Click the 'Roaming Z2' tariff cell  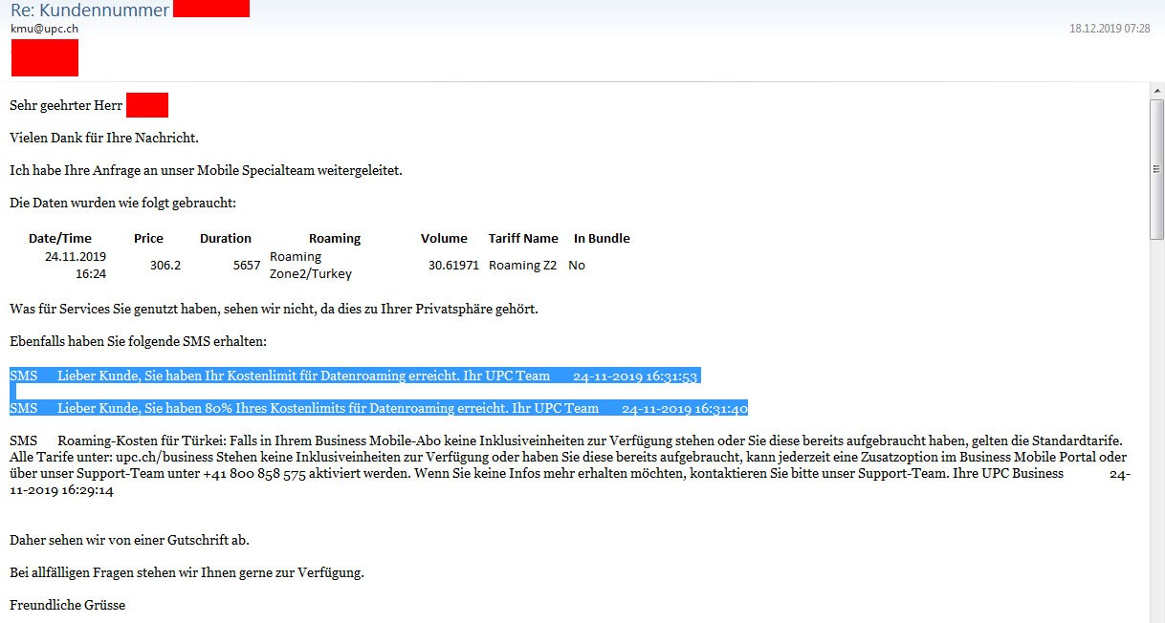click(522, 265)
